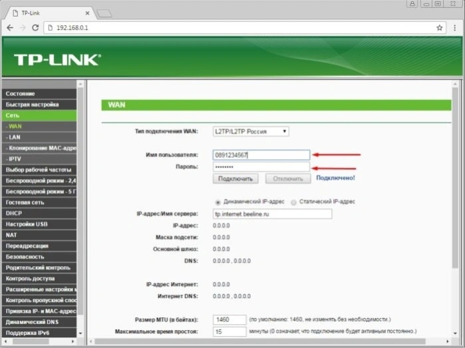The height and width of the screenshot is (348, 465).
Task: Click the Подключить button
Action: [x=235, y=178]
